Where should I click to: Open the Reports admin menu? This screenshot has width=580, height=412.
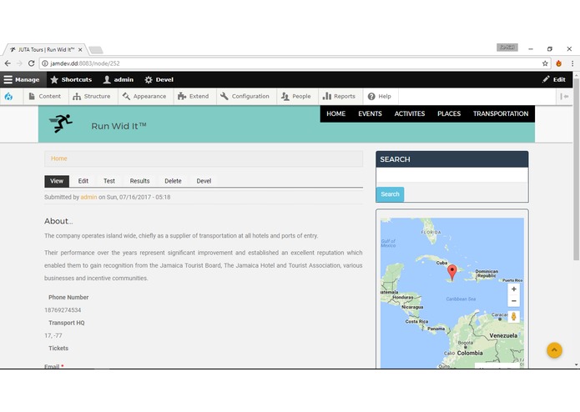click(339, 97)
